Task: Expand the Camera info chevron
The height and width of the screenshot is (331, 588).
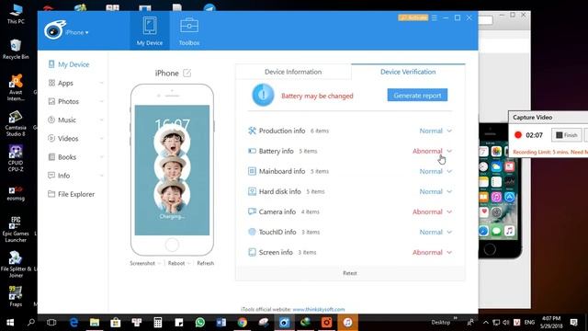Action: [x=449, y=212]
